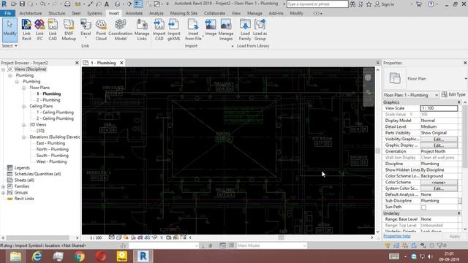The image size is (468, 263).
Task: Open the Annotate ribbon tab
Action: pos(134,13)
